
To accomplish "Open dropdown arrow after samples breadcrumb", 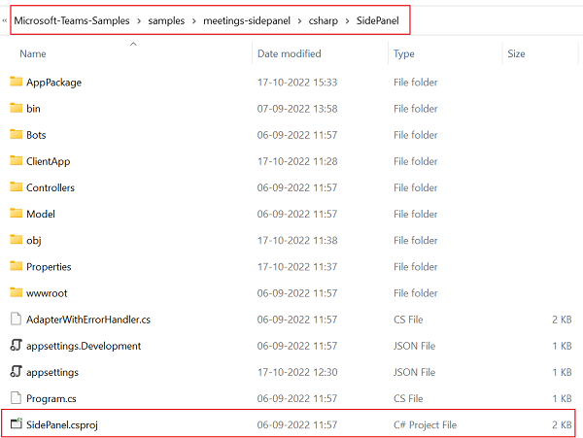I will click(x=194, y=21).
